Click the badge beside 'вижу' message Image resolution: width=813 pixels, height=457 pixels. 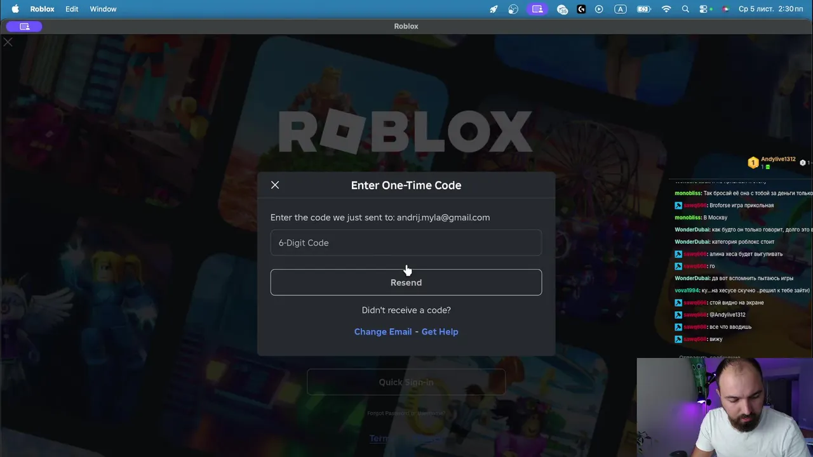pos(678,339)
